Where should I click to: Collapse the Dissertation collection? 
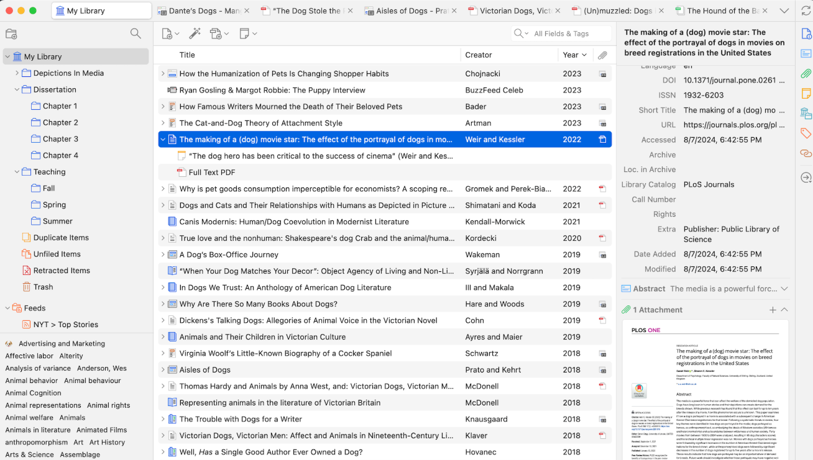(17, 89)
